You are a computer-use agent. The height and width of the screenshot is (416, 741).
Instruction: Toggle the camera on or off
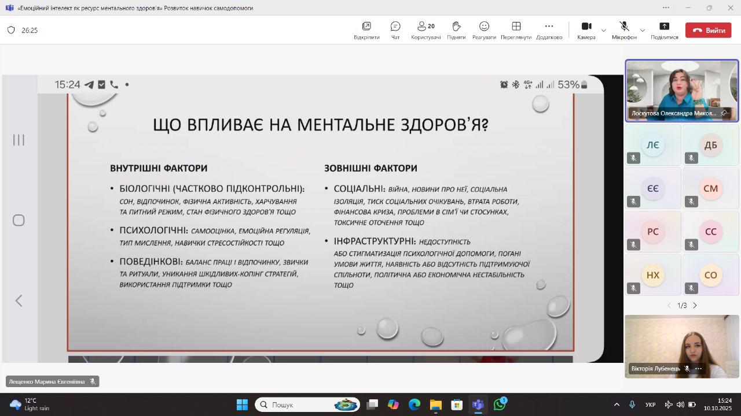point(586,30)
